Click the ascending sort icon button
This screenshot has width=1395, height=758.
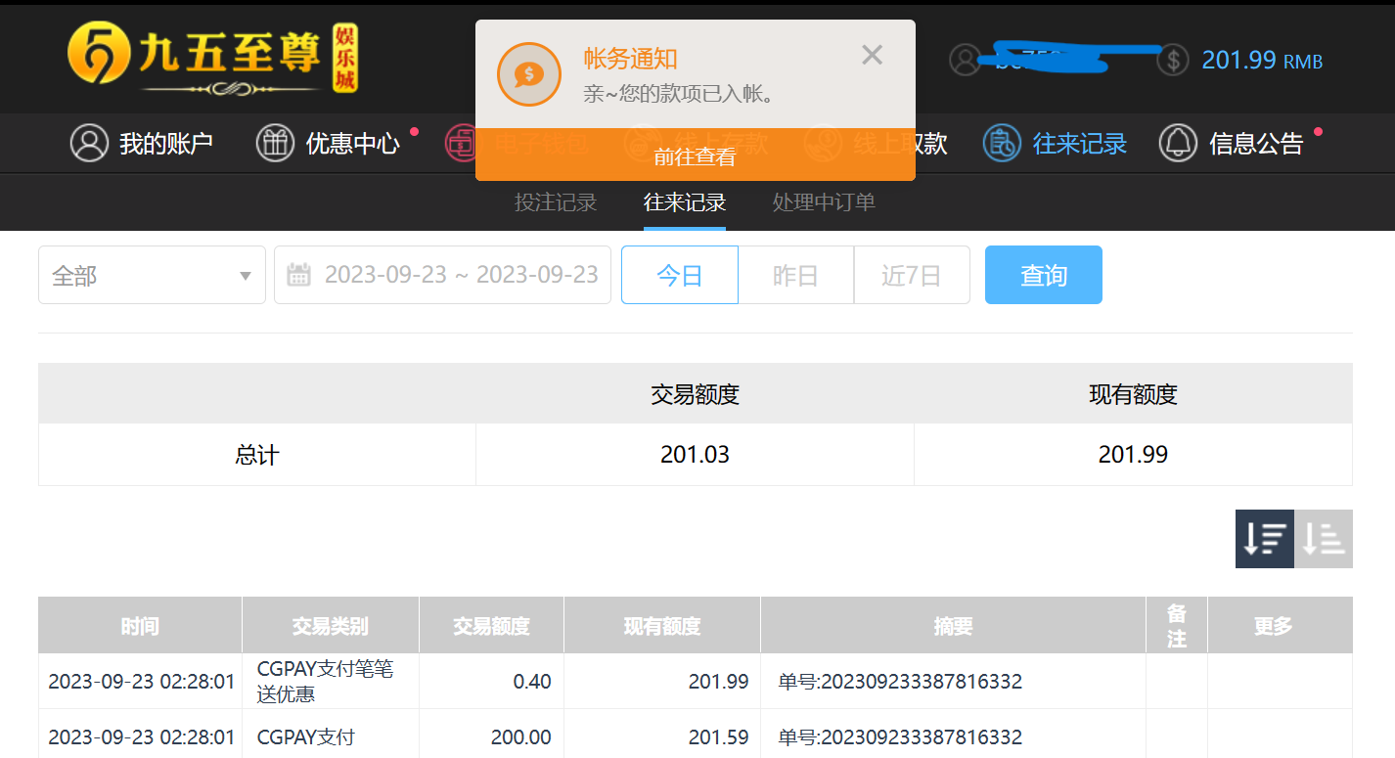pyautogui.click(x=1324, y=539)
